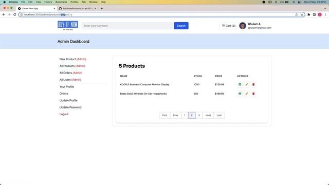Go to the Next page
Screen dimensions: 329x185
(x=208, y=115)
